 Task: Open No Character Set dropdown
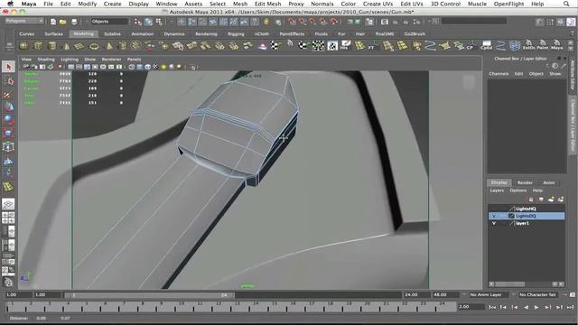[539, 295]
